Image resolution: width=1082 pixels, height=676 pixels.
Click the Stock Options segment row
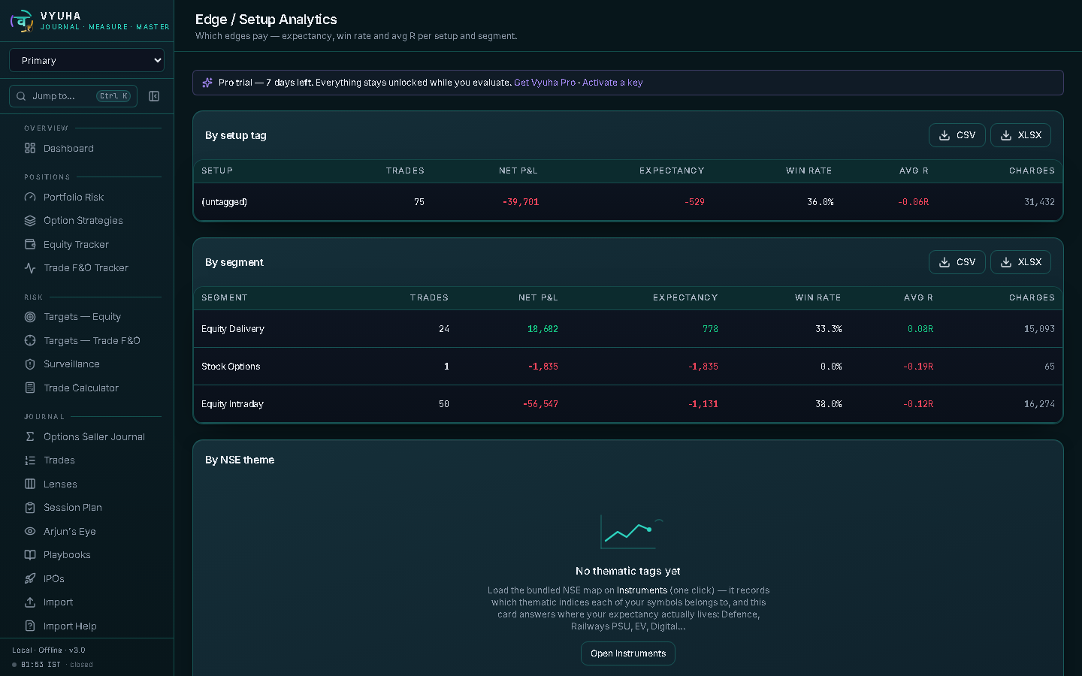pyautogui.click(x=628, y=367)
